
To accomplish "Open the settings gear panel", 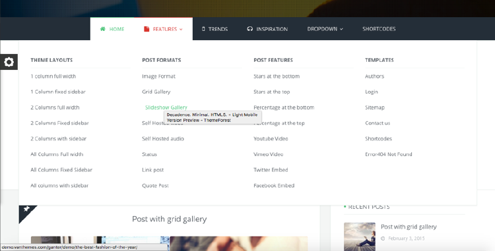I will point(9,62).
